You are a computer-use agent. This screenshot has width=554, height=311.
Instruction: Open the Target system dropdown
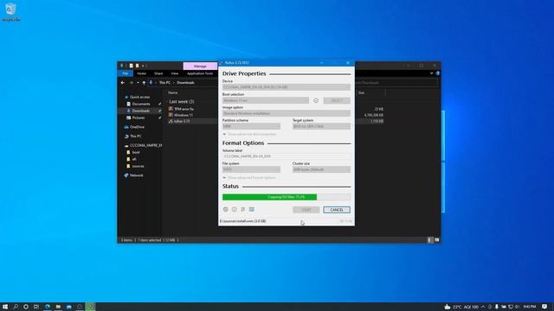coord(321,126)
